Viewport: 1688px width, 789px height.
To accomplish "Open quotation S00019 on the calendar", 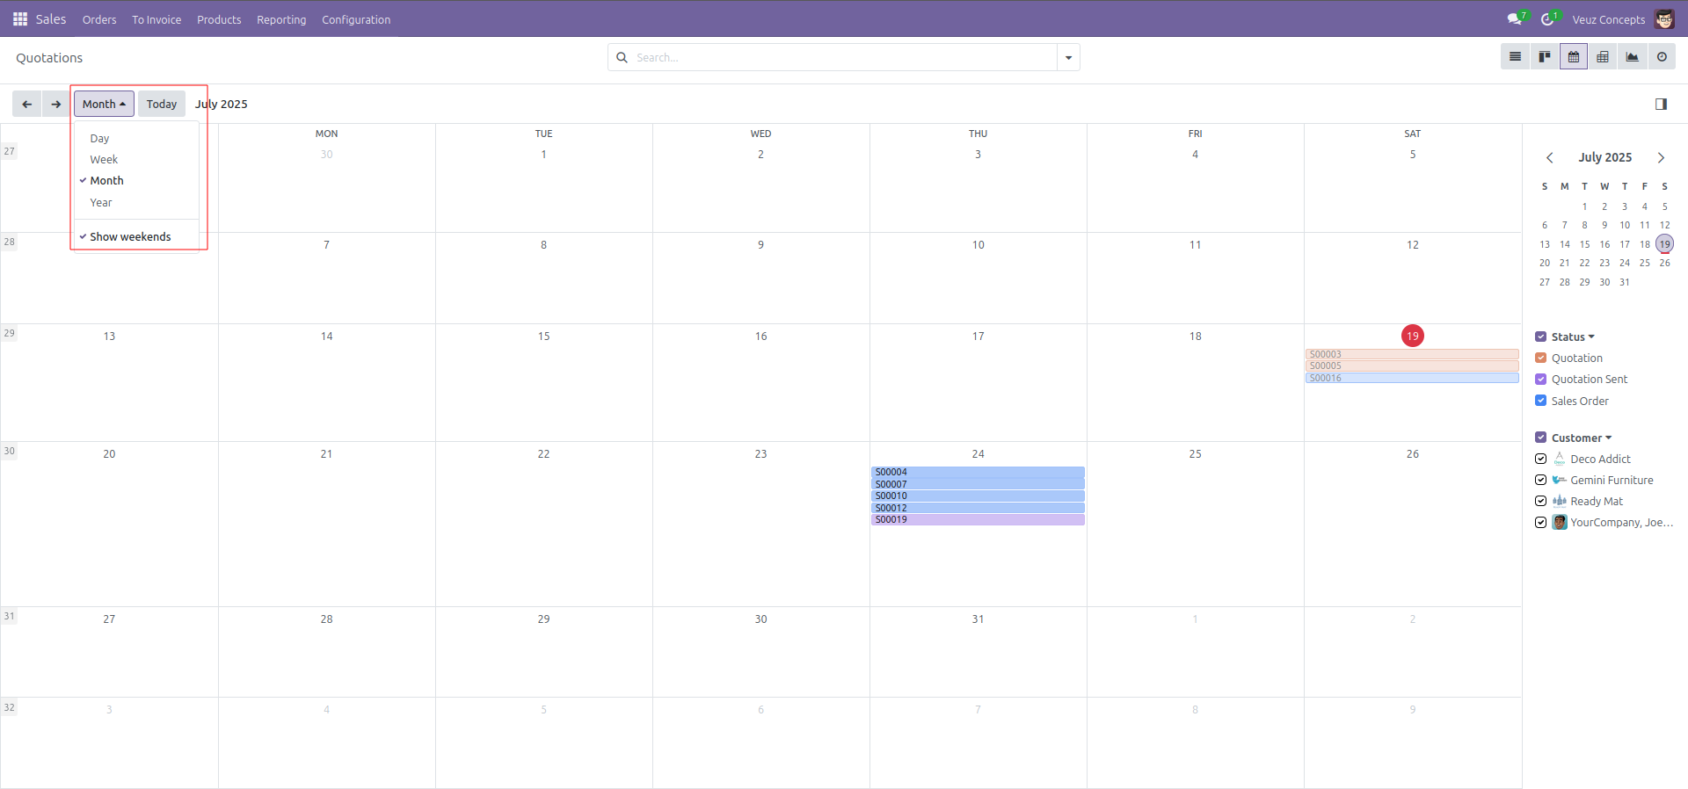I will (977, 520).
